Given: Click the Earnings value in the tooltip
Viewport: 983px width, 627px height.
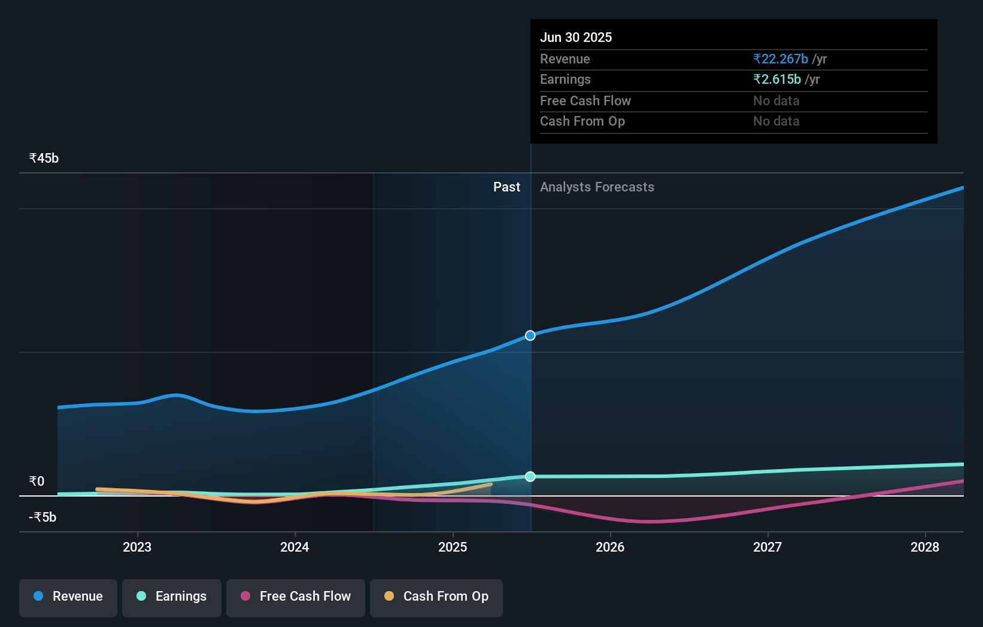Looking at the screenshot, I should 776,79.
